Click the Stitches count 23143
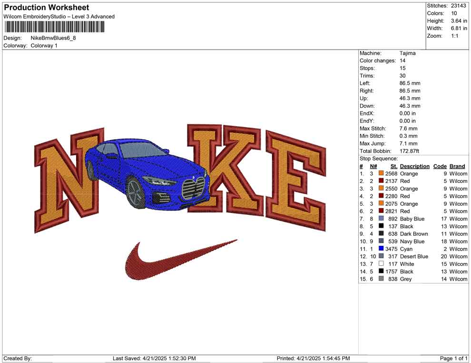471x363 pixels. [458, 6]
